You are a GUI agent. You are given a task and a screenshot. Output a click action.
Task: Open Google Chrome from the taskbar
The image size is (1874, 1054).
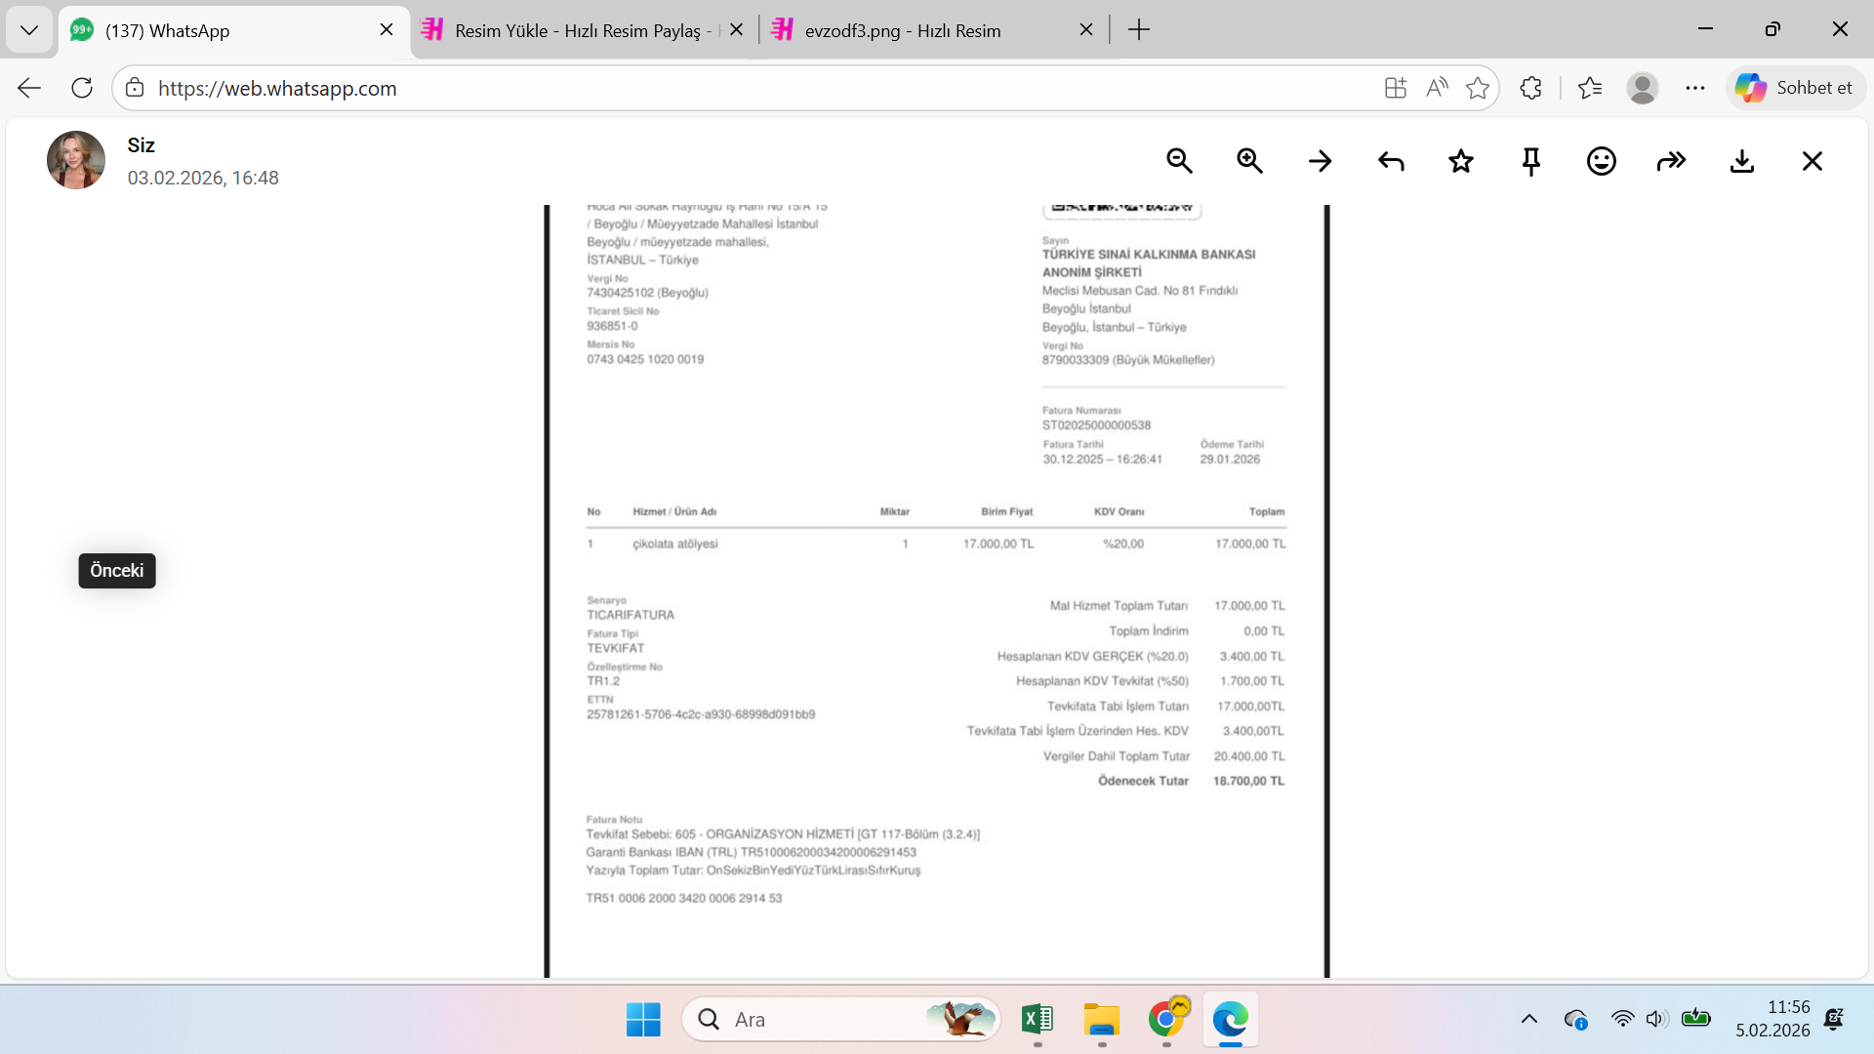coord(1166,1020)
